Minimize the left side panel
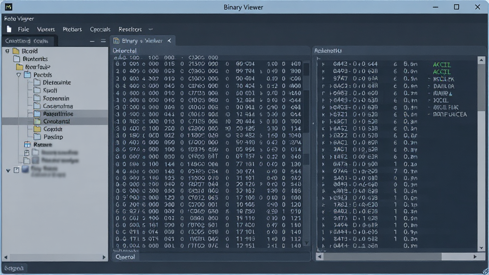Image resolution: width=489 pixels, height=275 pixels. click(x=92, y=41)
